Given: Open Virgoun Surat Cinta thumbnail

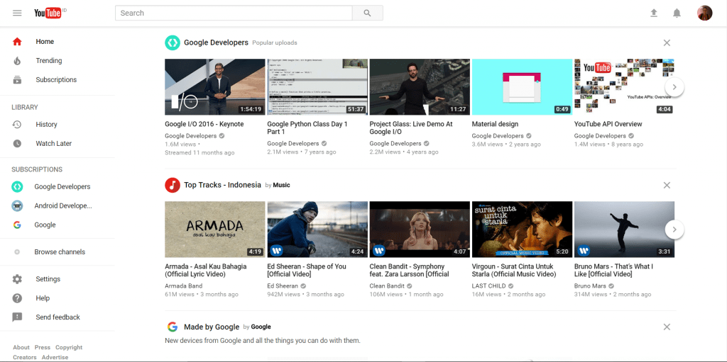Looking at the screenshot, I should coord(522,229).
